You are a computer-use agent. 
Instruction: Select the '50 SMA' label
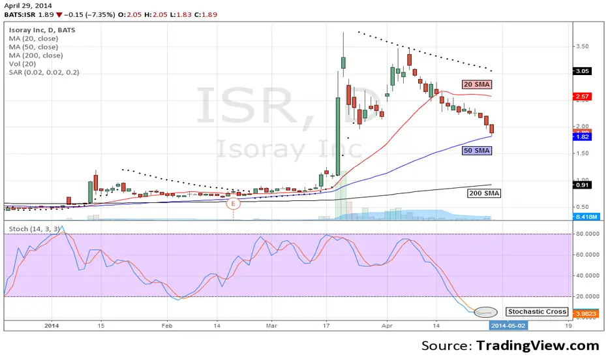477,151
